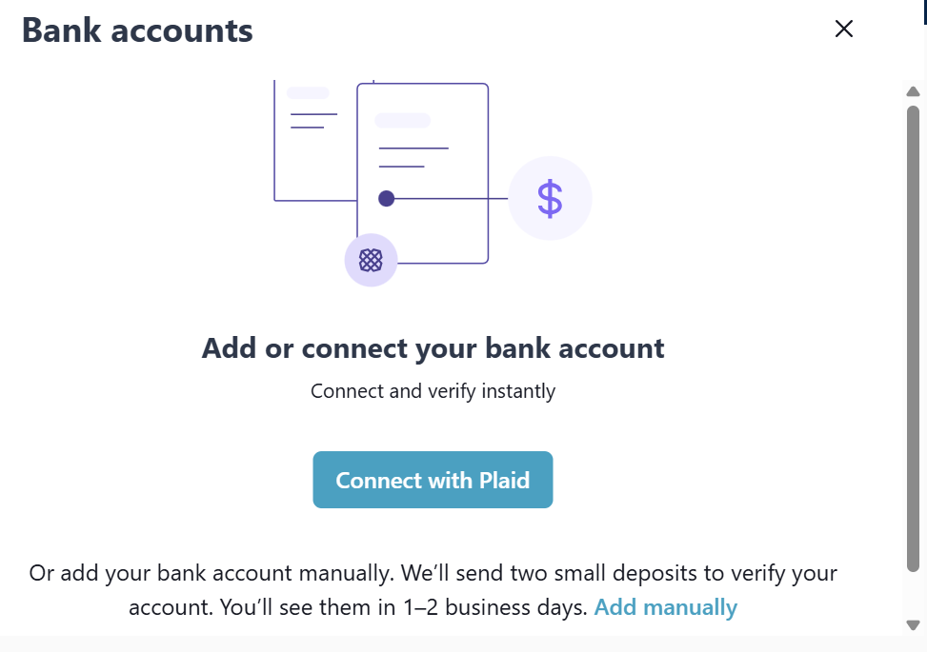Click the dark dot on the illustration

click(386, 199)
